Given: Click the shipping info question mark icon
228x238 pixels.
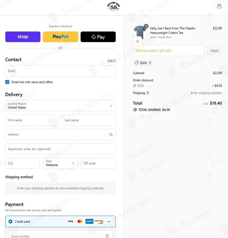Looking at the screenshot, I should (x=148, y=93).
